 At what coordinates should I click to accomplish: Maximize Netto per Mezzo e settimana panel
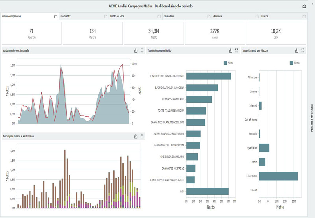point(142,136)
